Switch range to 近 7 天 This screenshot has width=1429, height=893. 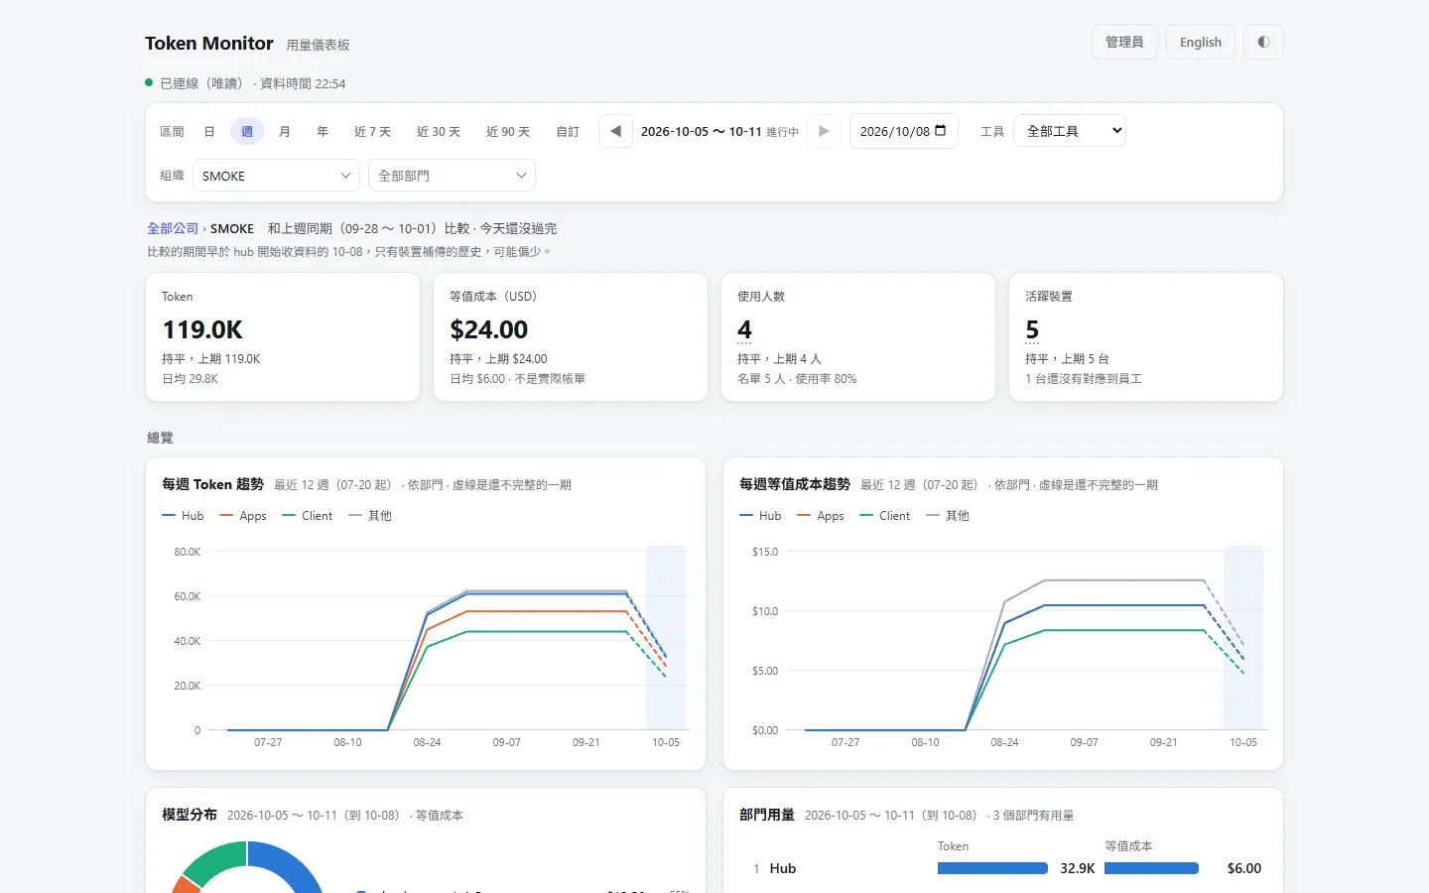tap(372, 131)
